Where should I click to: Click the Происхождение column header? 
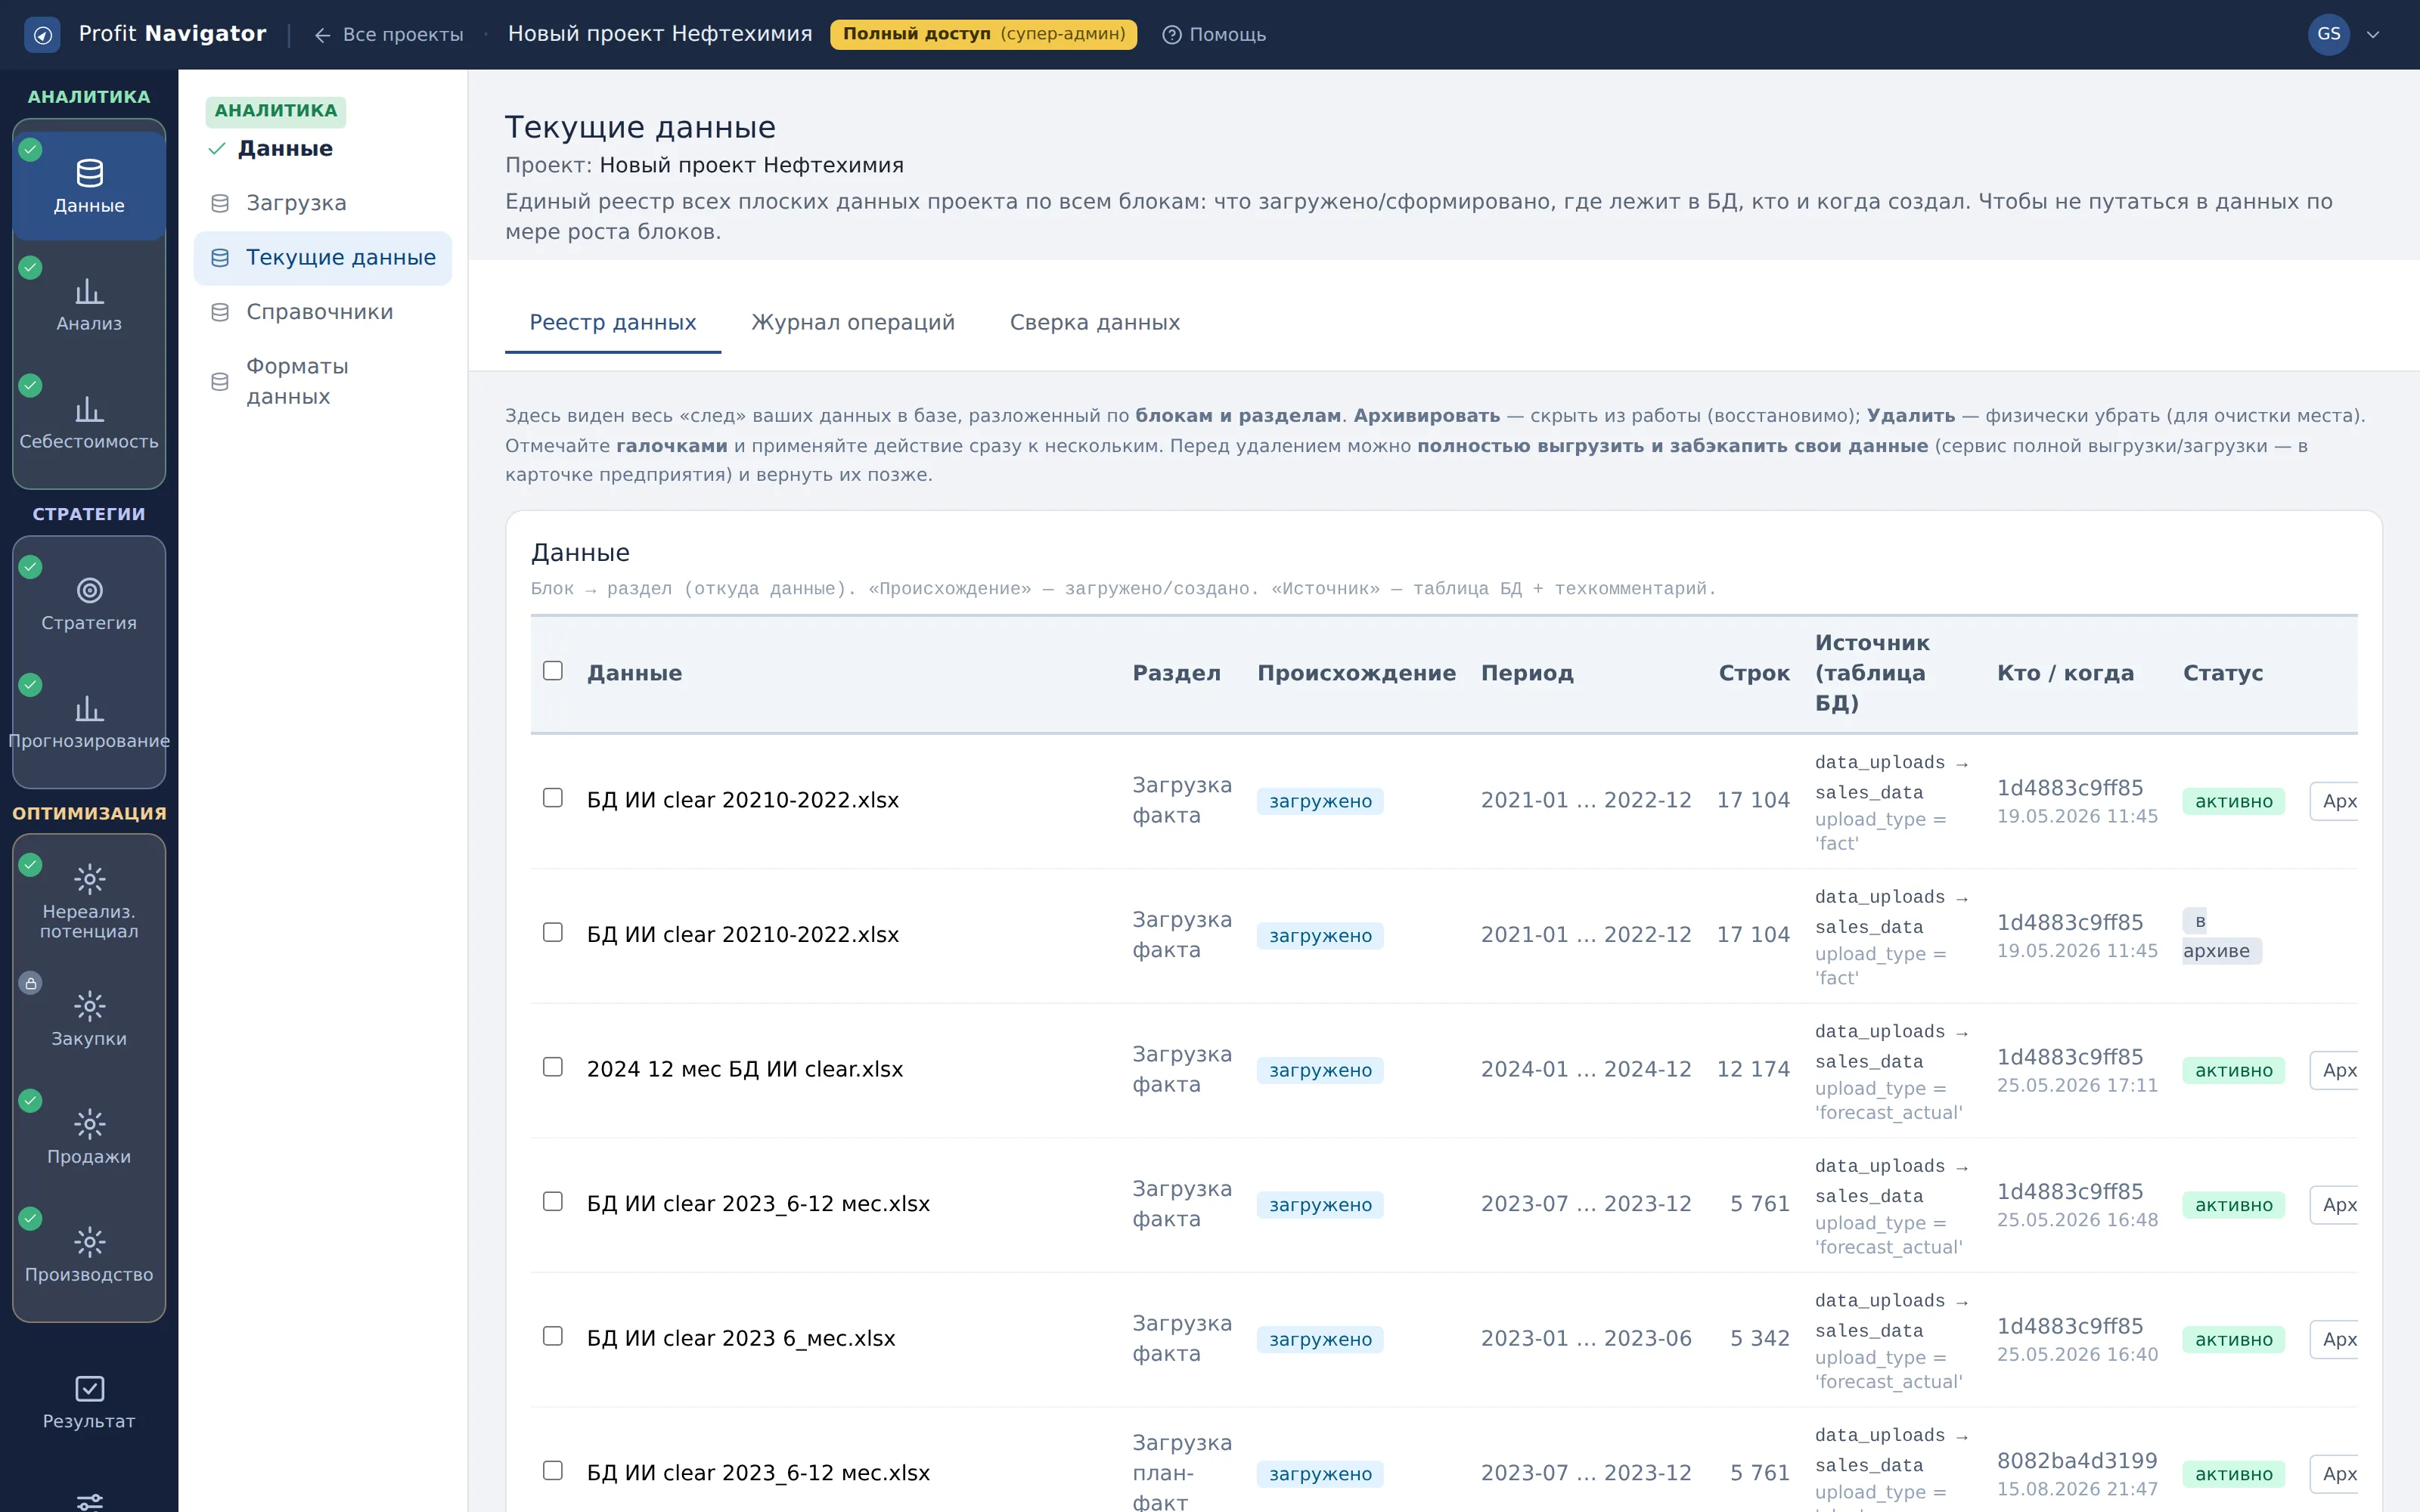[1356, 673]
